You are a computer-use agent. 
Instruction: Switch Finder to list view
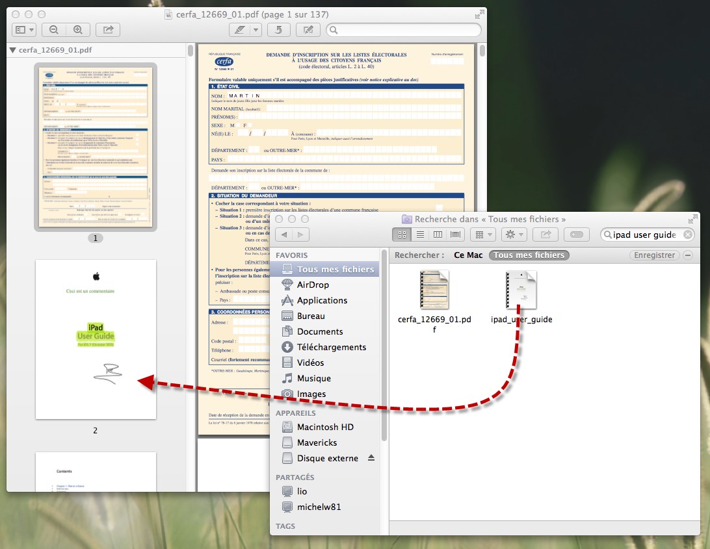419,235
